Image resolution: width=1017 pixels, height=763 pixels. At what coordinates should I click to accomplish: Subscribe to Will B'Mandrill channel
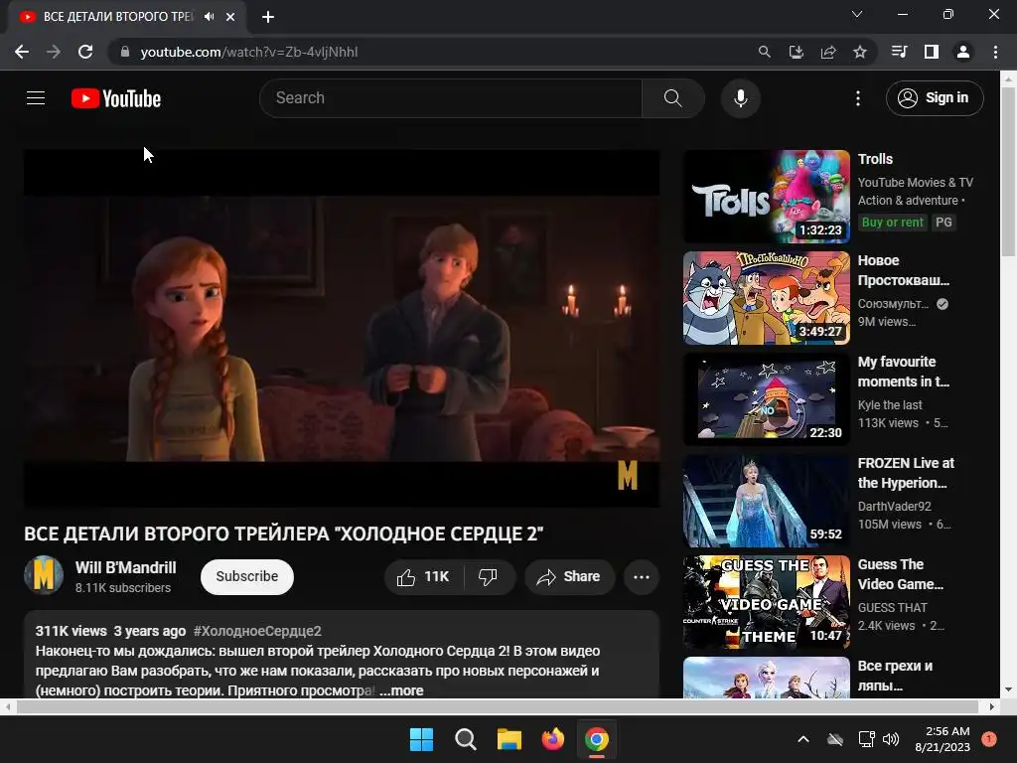[246, 577]
